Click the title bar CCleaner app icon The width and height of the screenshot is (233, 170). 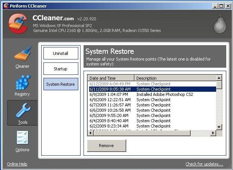click(6, 6)
